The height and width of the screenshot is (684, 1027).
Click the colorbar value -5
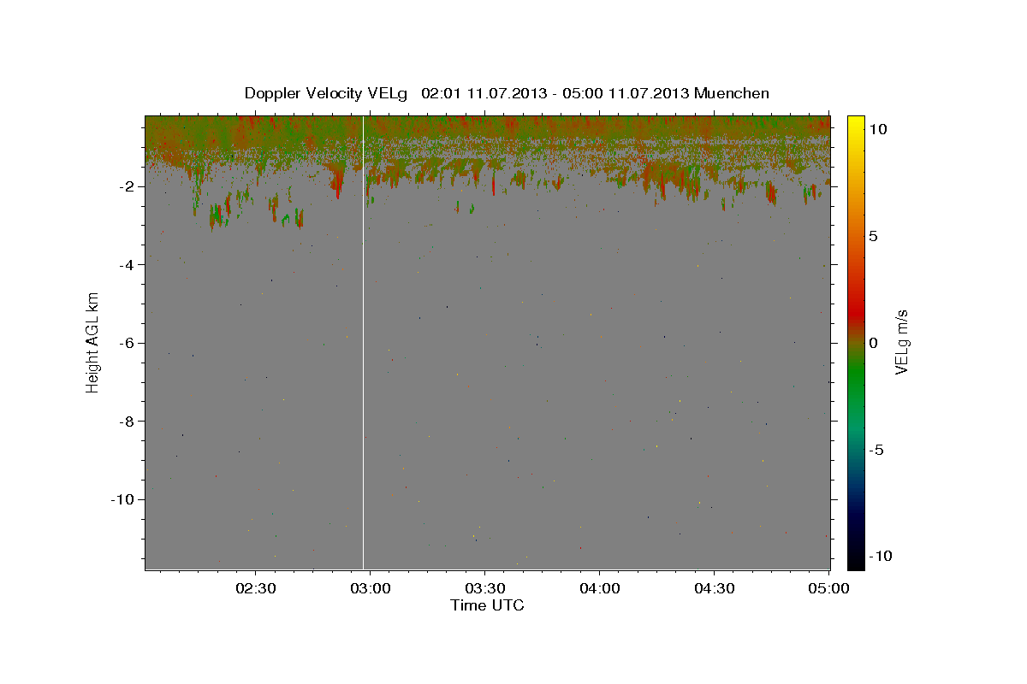877,450
